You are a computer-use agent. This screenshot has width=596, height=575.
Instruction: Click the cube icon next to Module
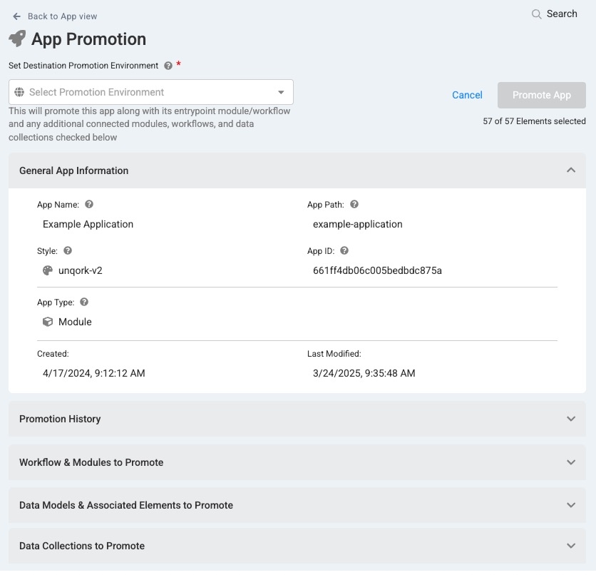click(48, 322)
